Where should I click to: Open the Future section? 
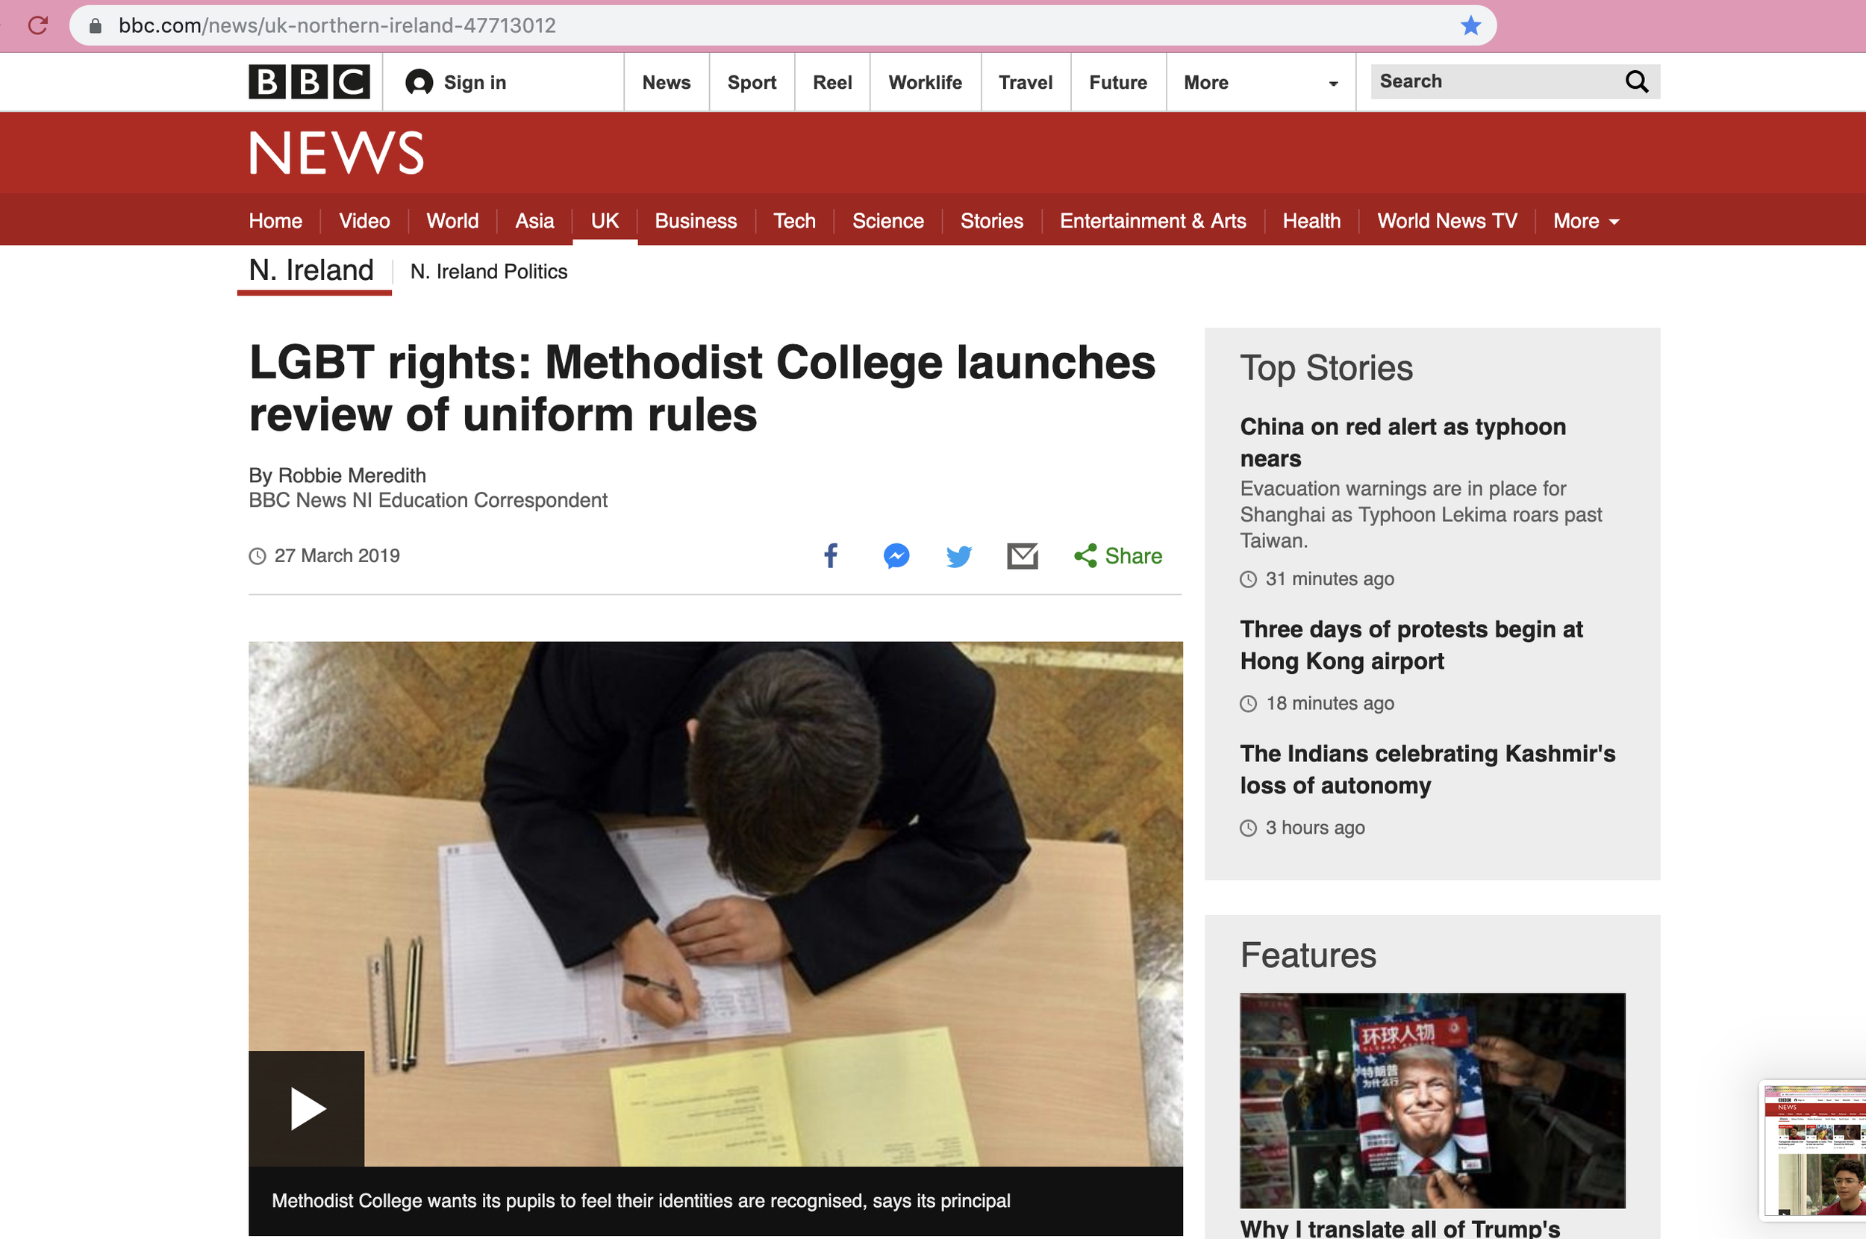[1118, 82]
